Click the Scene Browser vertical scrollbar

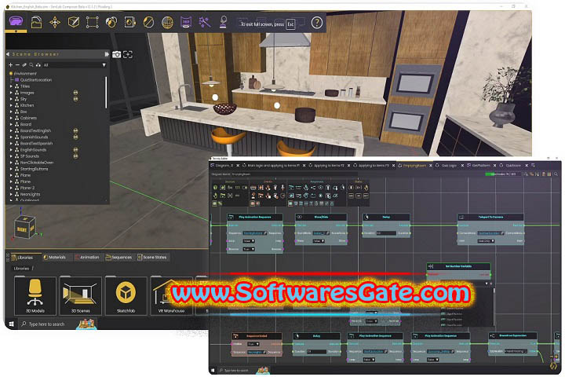point(106,93)
